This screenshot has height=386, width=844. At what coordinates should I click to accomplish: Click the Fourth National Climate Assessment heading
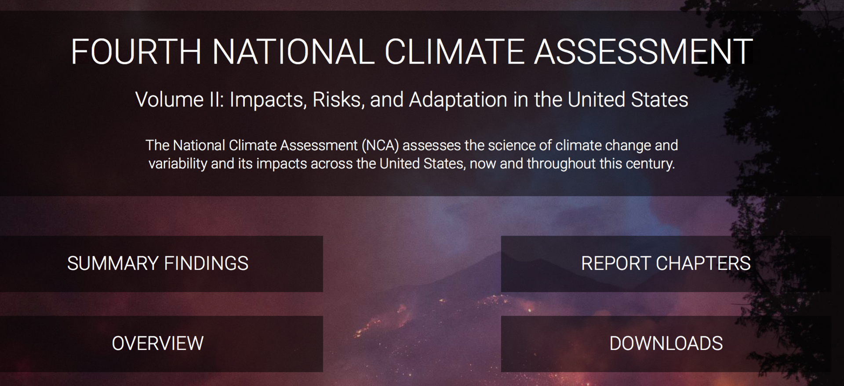click(x=411, y=52)
